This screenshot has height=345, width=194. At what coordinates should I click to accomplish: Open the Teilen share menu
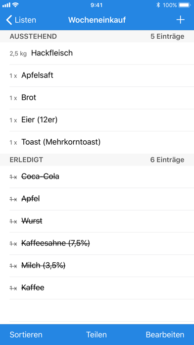coord(97,335)
